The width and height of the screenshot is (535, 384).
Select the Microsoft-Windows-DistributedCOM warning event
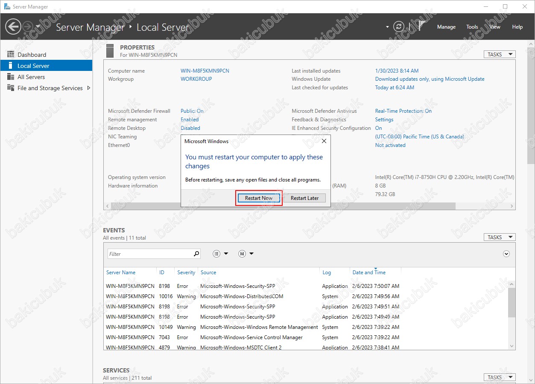pyautogui.click(x=306, y=296)
